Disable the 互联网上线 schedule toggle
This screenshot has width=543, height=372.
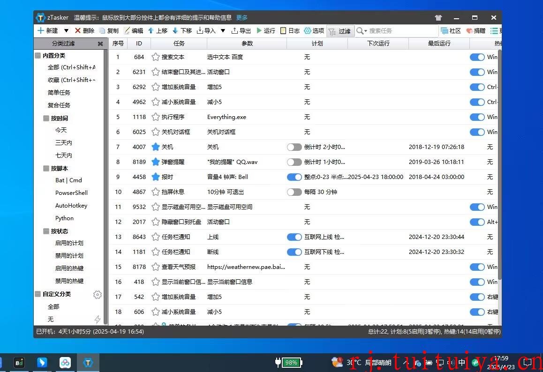pyautogui.click(x=294, y=237)
